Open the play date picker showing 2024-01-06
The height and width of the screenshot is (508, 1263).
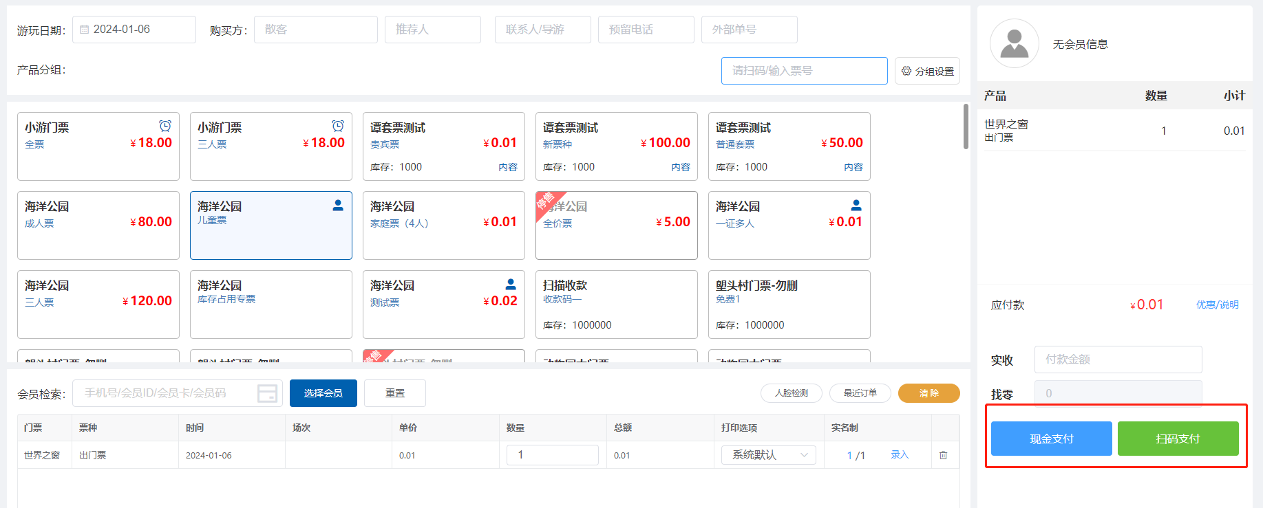pos(134,30)
